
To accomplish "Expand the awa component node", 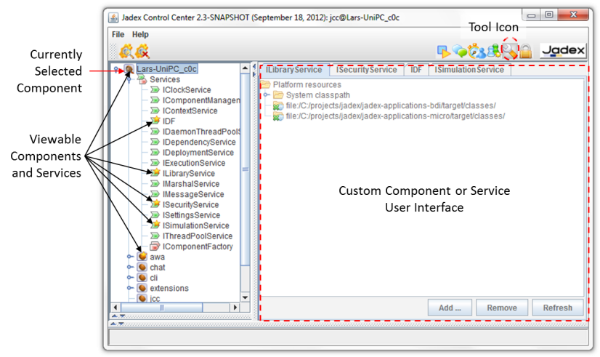I will coord(129,257).
